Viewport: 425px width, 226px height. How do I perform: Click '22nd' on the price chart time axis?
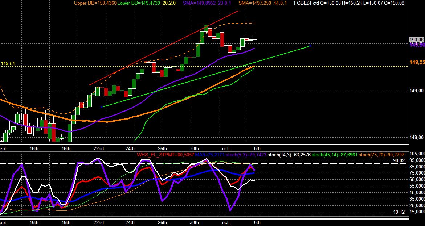(x=99, y=149)
